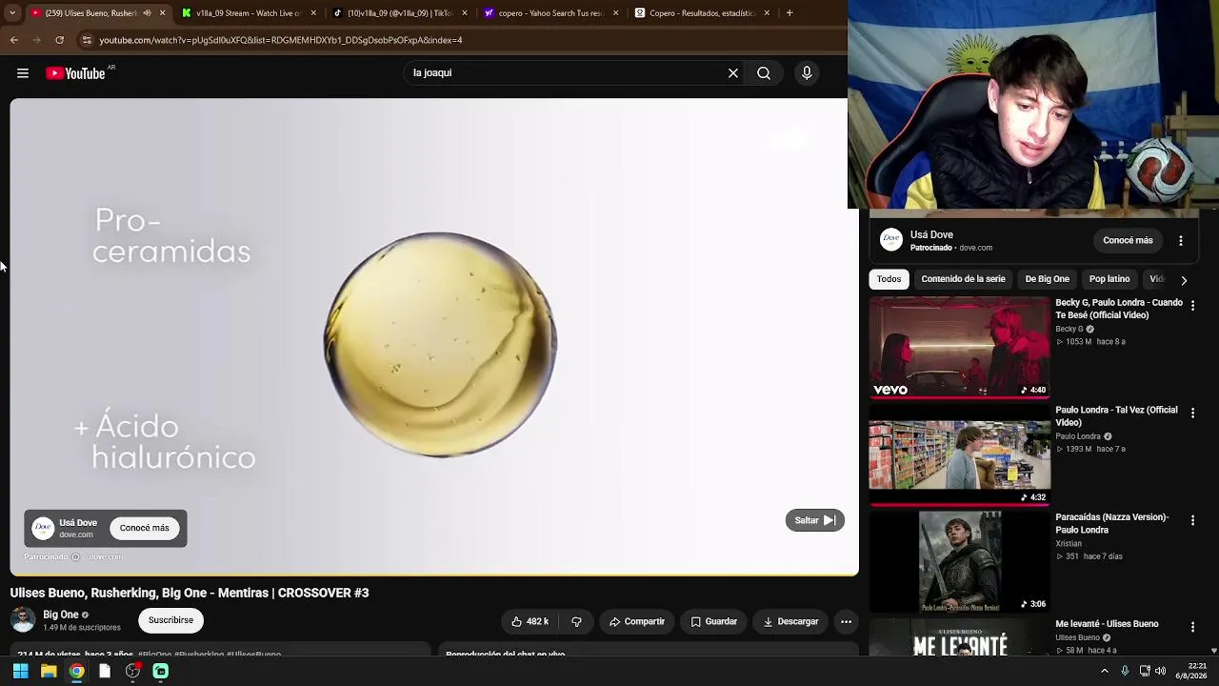Click Conocé más on the video ad overlay
Image resolution: width=1219 pixels, height=686 pixels.
145,528
